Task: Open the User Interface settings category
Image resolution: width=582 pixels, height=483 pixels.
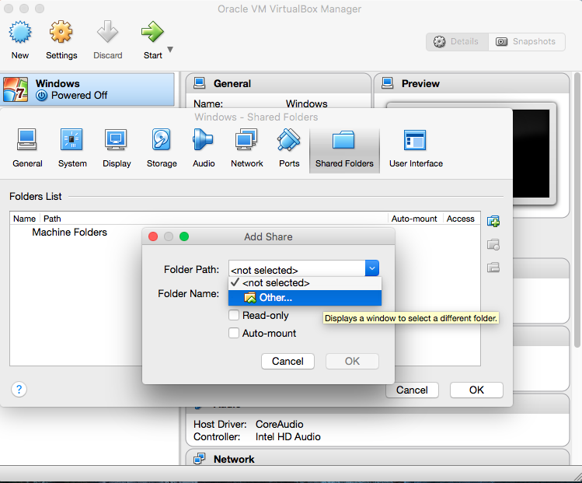Action: (416, 149)
